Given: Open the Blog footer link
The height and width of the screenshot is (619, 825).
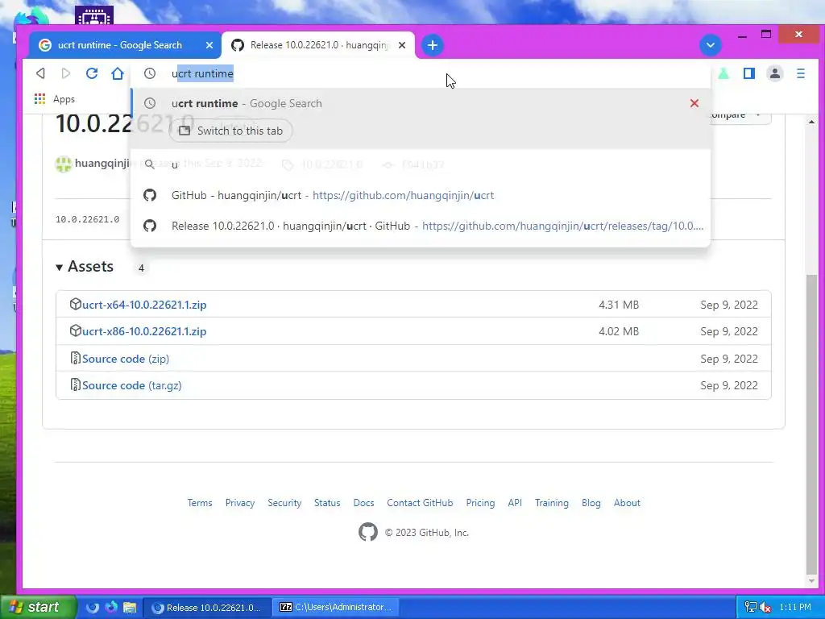Looking at the screenshot, I should pos(591,503).
